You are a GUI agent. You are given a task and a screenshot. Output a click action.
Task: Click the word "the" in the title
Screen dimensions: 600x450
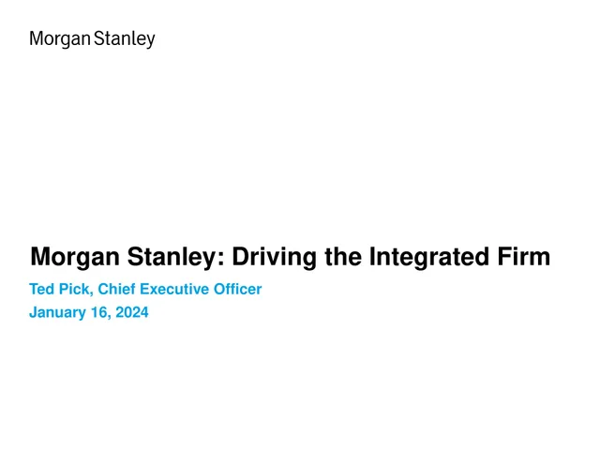tap(343, 256)
